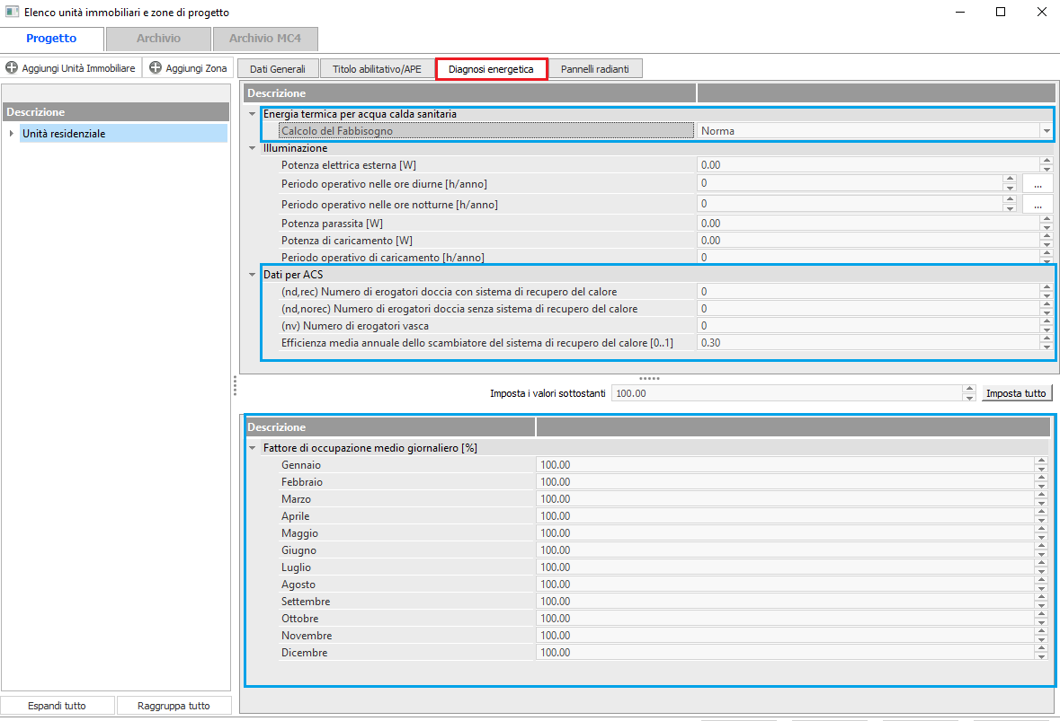Screen dimensions: 1060x721
Task: Click the Imposta tutto button
Action: [x=1015, y=393]
